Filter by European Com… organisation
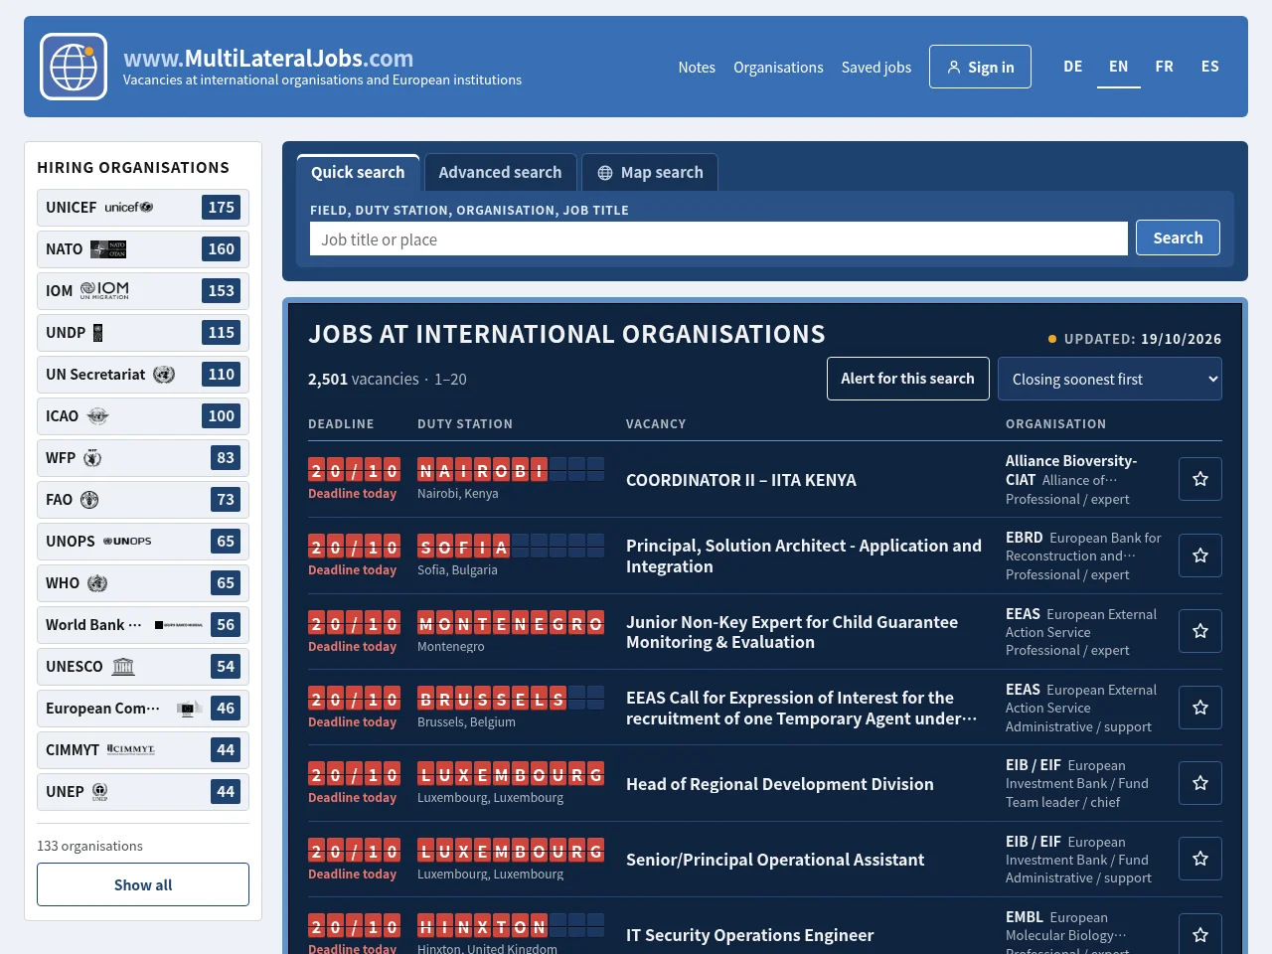 [x=143, y=709]
